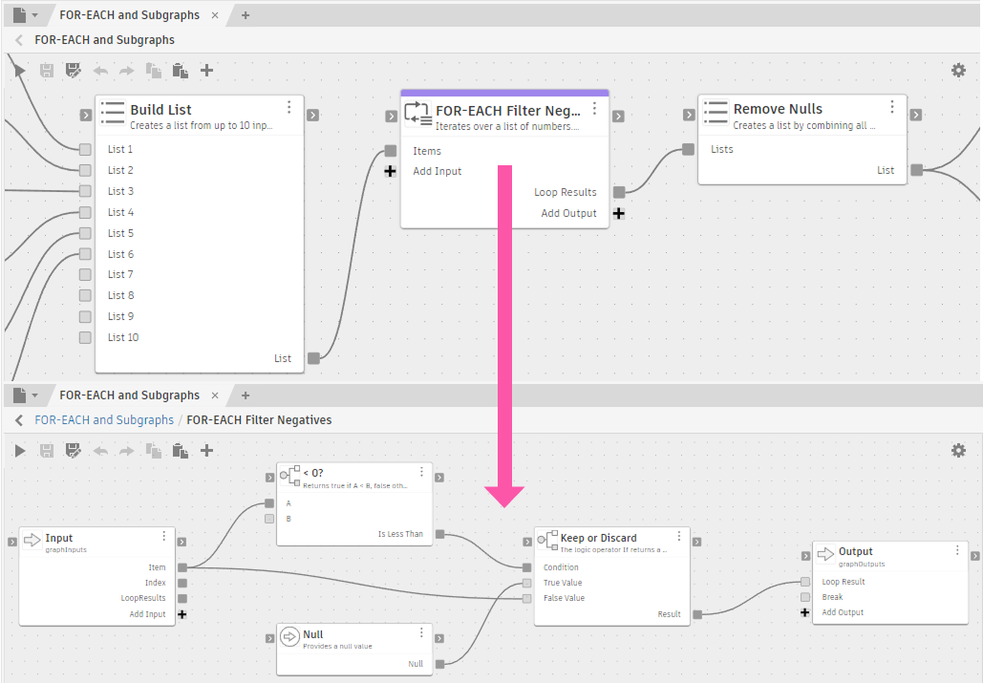Screen dimensions: 983x683
Task: Open the Build List node options menu
Action: click(x=289, y=107)
